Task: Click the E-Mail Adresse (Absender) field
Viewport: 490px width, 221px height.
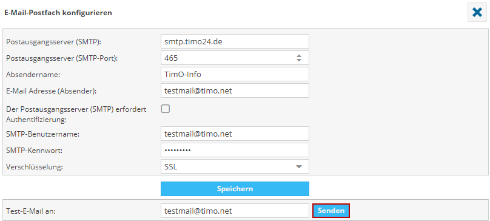Action: pos(235,90)
